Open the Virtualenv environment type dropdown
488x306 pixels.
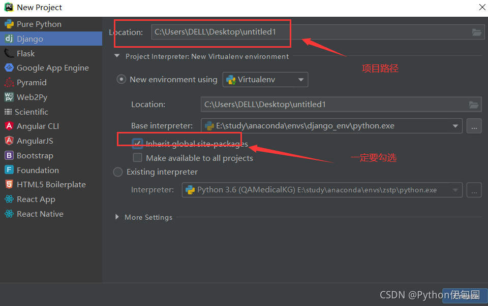point(265,80)
